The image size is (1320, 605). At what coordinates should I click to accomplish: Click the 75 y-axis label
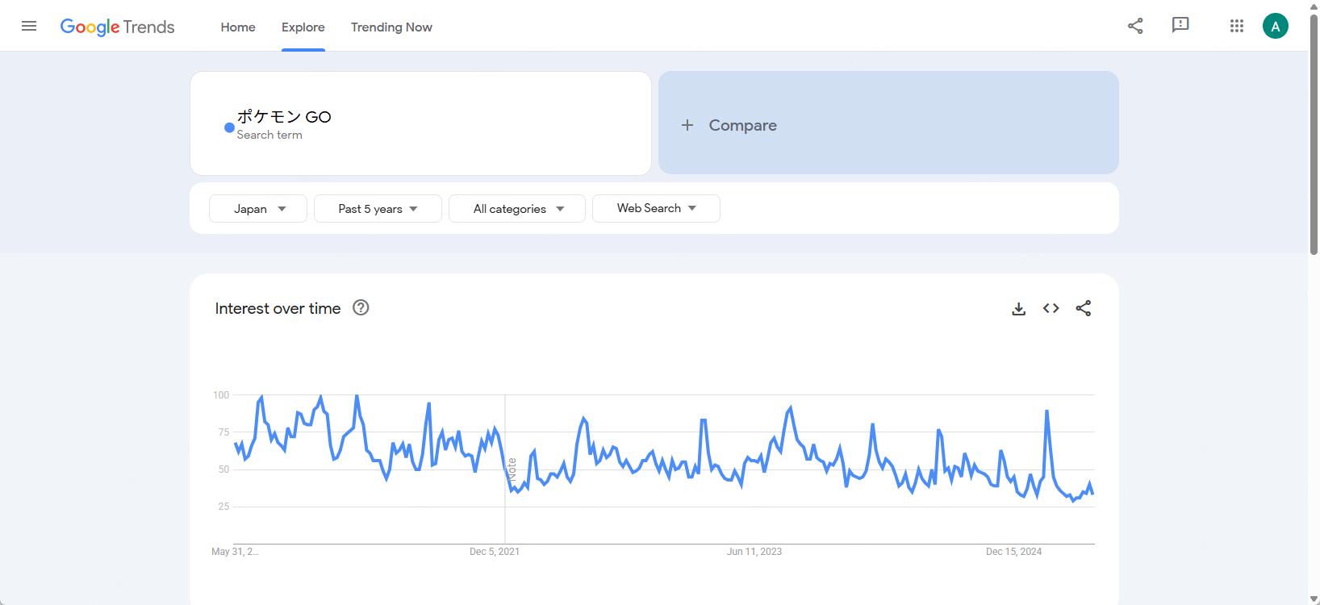coord(223,432)
